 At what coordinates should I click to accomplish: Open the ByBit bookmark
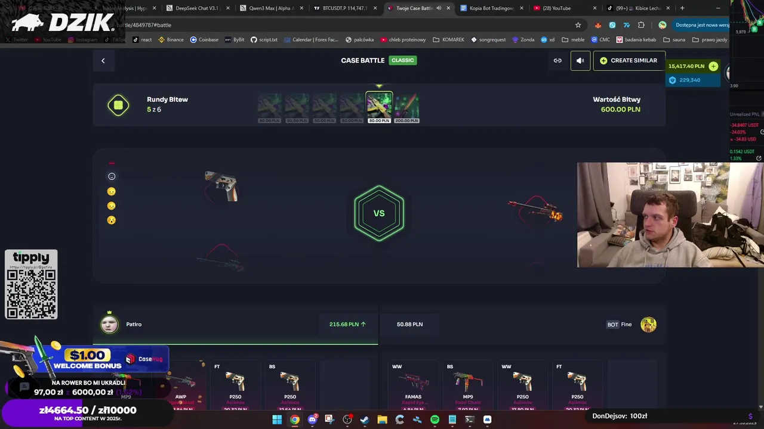pyautogui.click(x=235, y=40)
